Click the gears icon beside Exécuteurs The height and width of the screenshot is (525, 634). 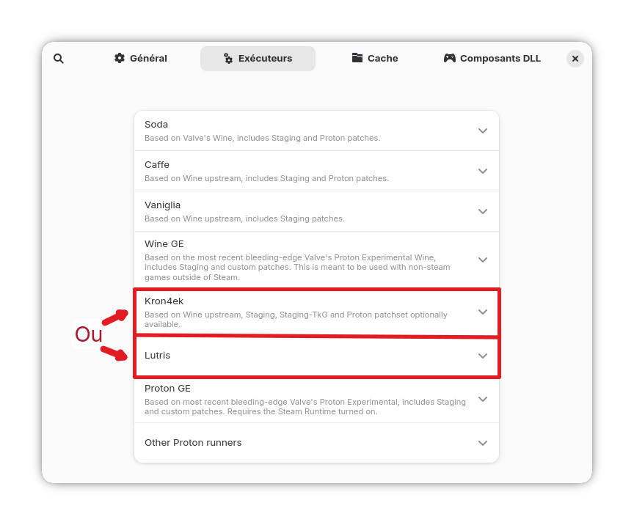pyautogui.click(x=228, y=59)
